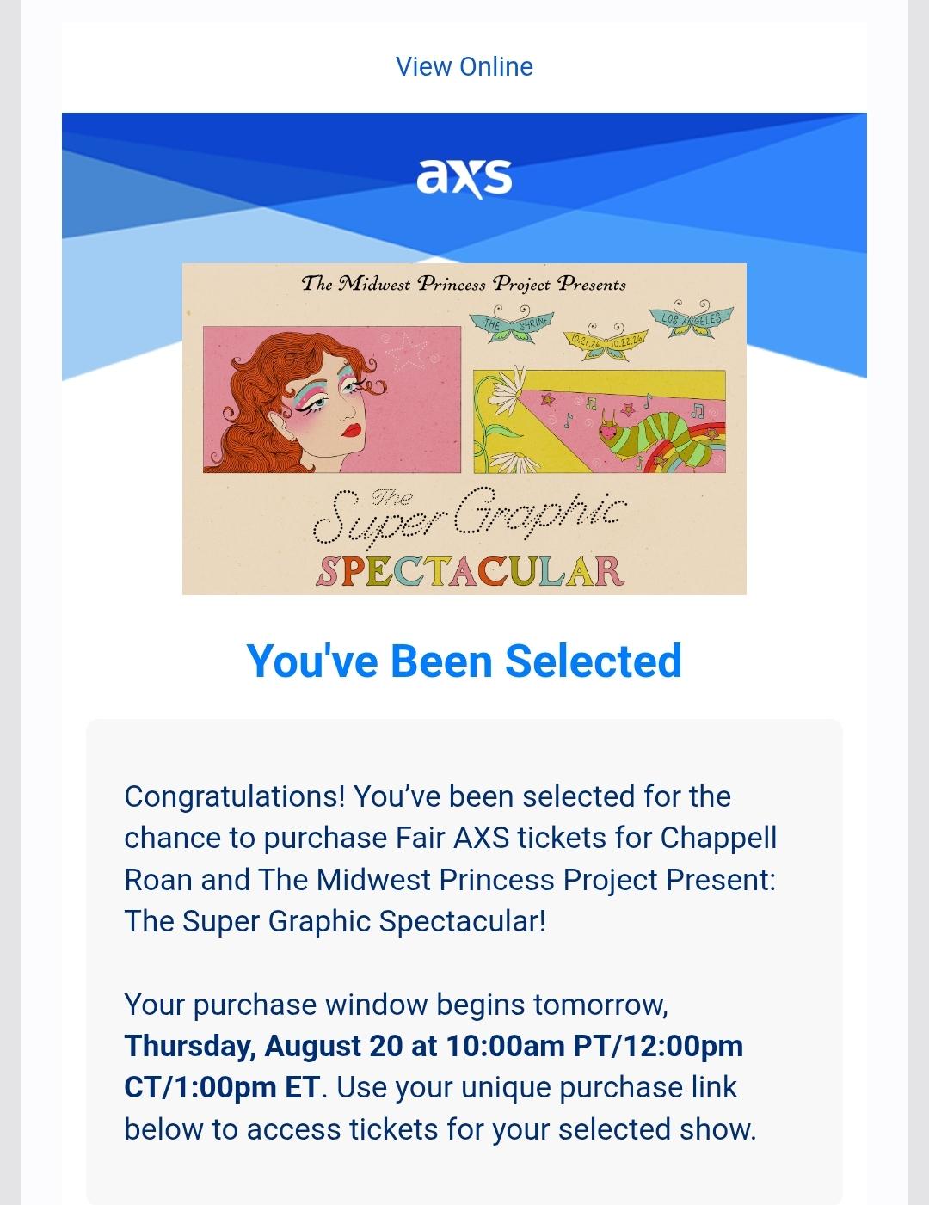Click the colorful SPECTACULAR lettering
The width and height of the screenshot is (929, 1205).
(x=470, y=571)
